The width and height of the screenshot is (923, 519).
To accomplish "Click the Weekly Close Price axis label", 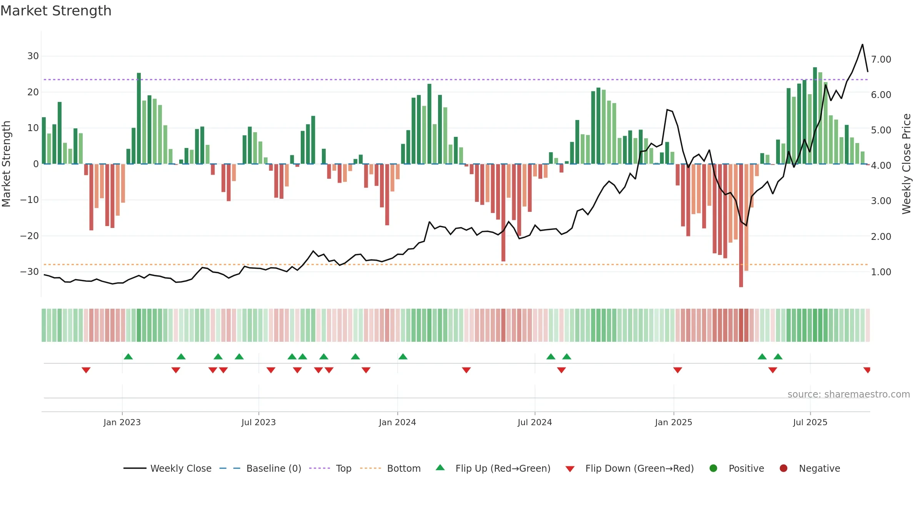I will [x=906, y=164].
